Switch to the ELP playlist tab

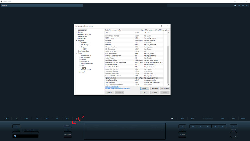(172, 119)
